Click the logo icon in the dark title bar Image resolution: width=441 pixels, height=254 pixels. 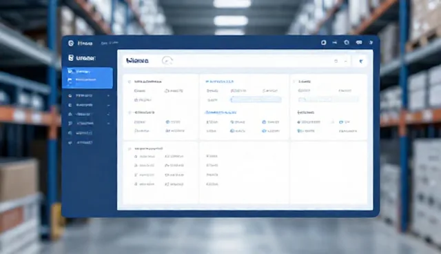tap(71, 43)
